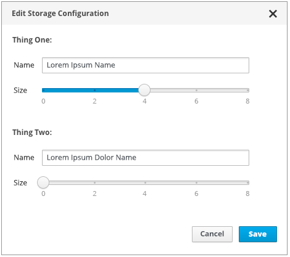Viewport: 290px width, 257px height.
Task: Set Thing One Size slider to 2
Action: click(94, 90)
